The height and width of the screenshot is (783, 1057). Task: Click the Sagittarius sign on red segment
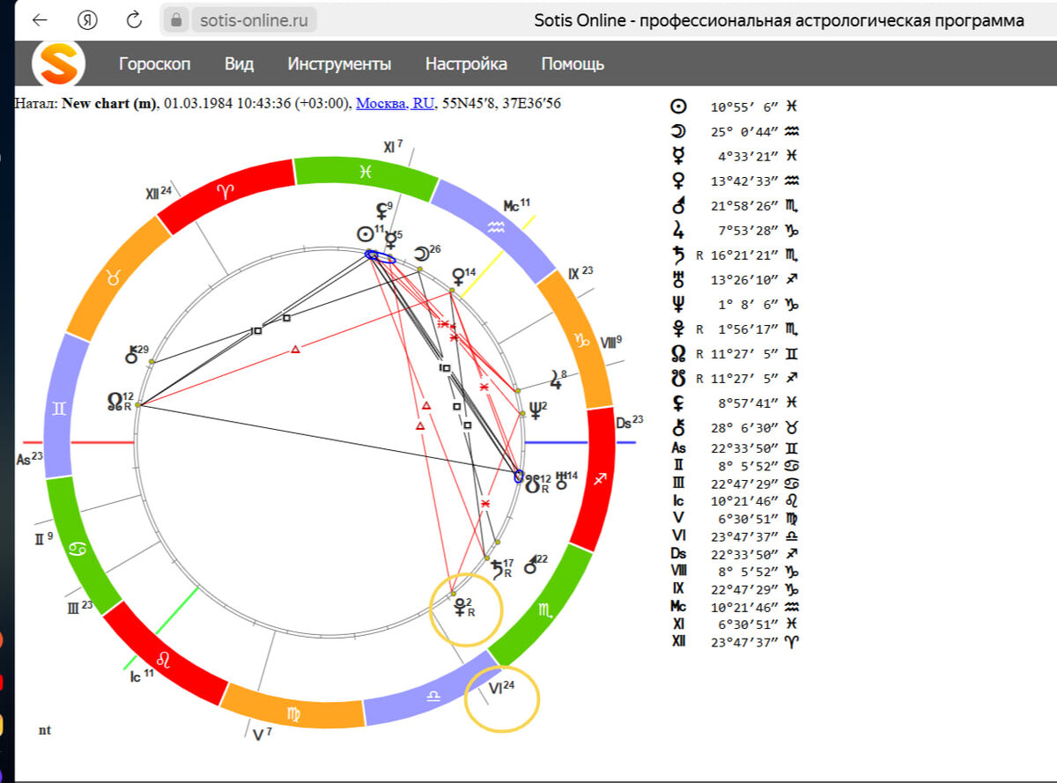(599, 480)
